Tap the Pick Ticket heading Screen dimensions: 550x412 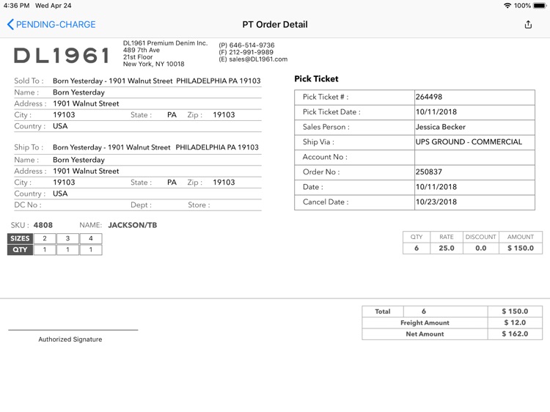[316, 79]
